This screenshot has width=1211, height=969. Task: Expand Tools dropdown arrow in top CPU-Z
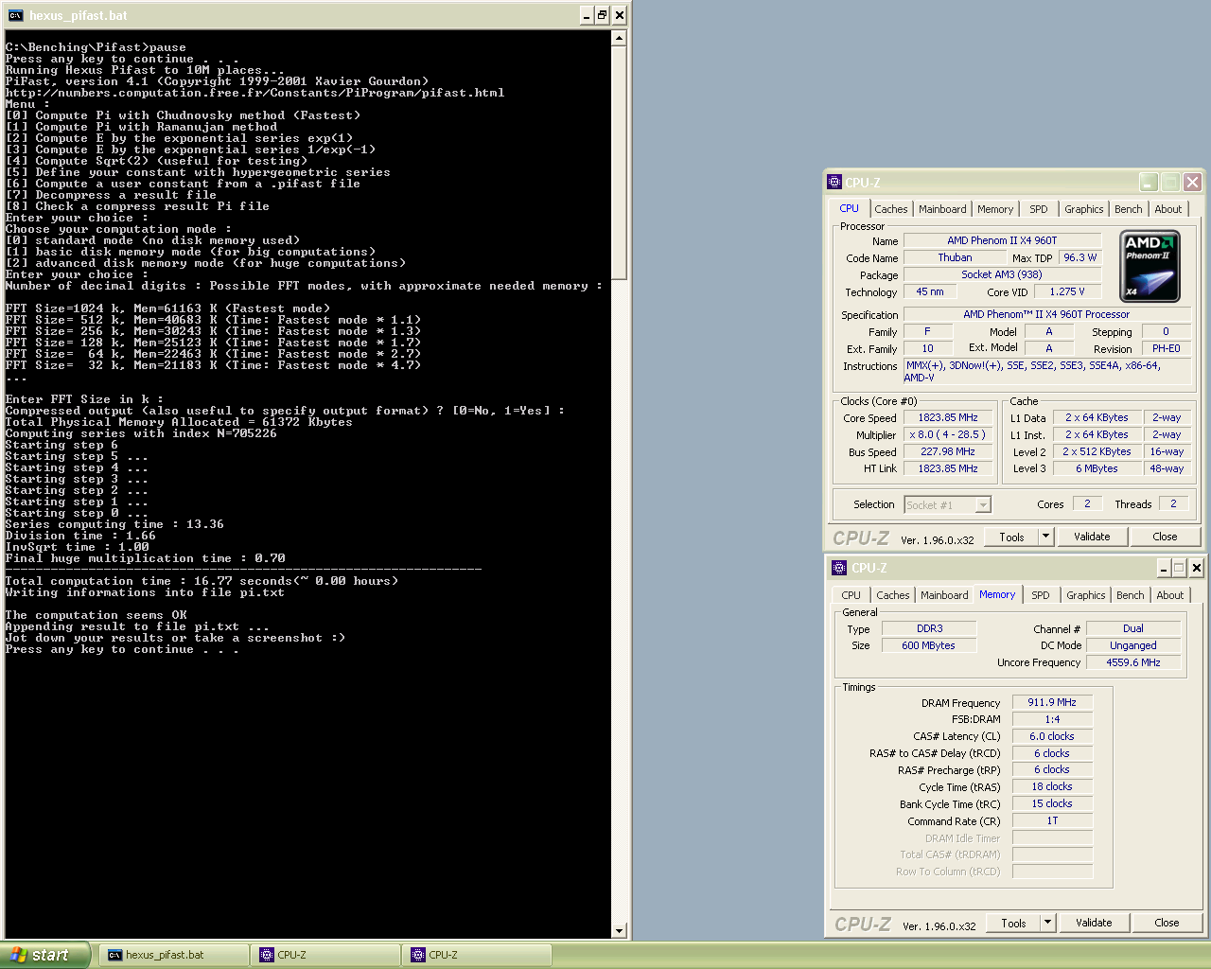[x=1045, y=537]
